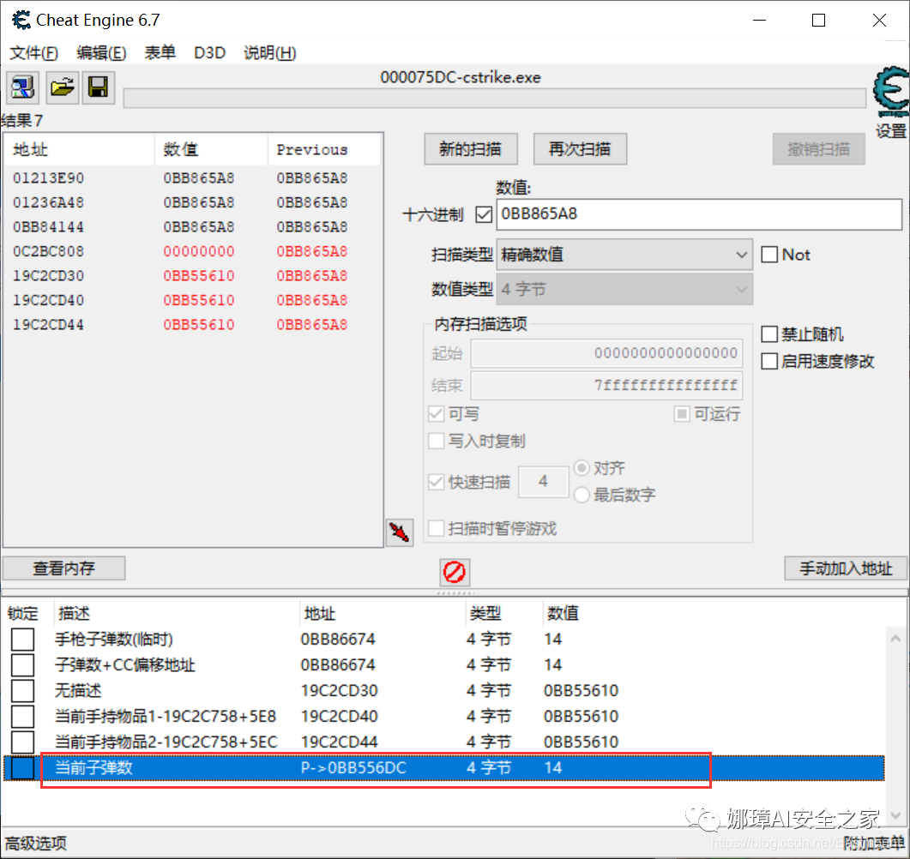Toggle lock checkbox for 手枪子弹数(临时)
Screen dimensions: 910x859
[22, 640]
